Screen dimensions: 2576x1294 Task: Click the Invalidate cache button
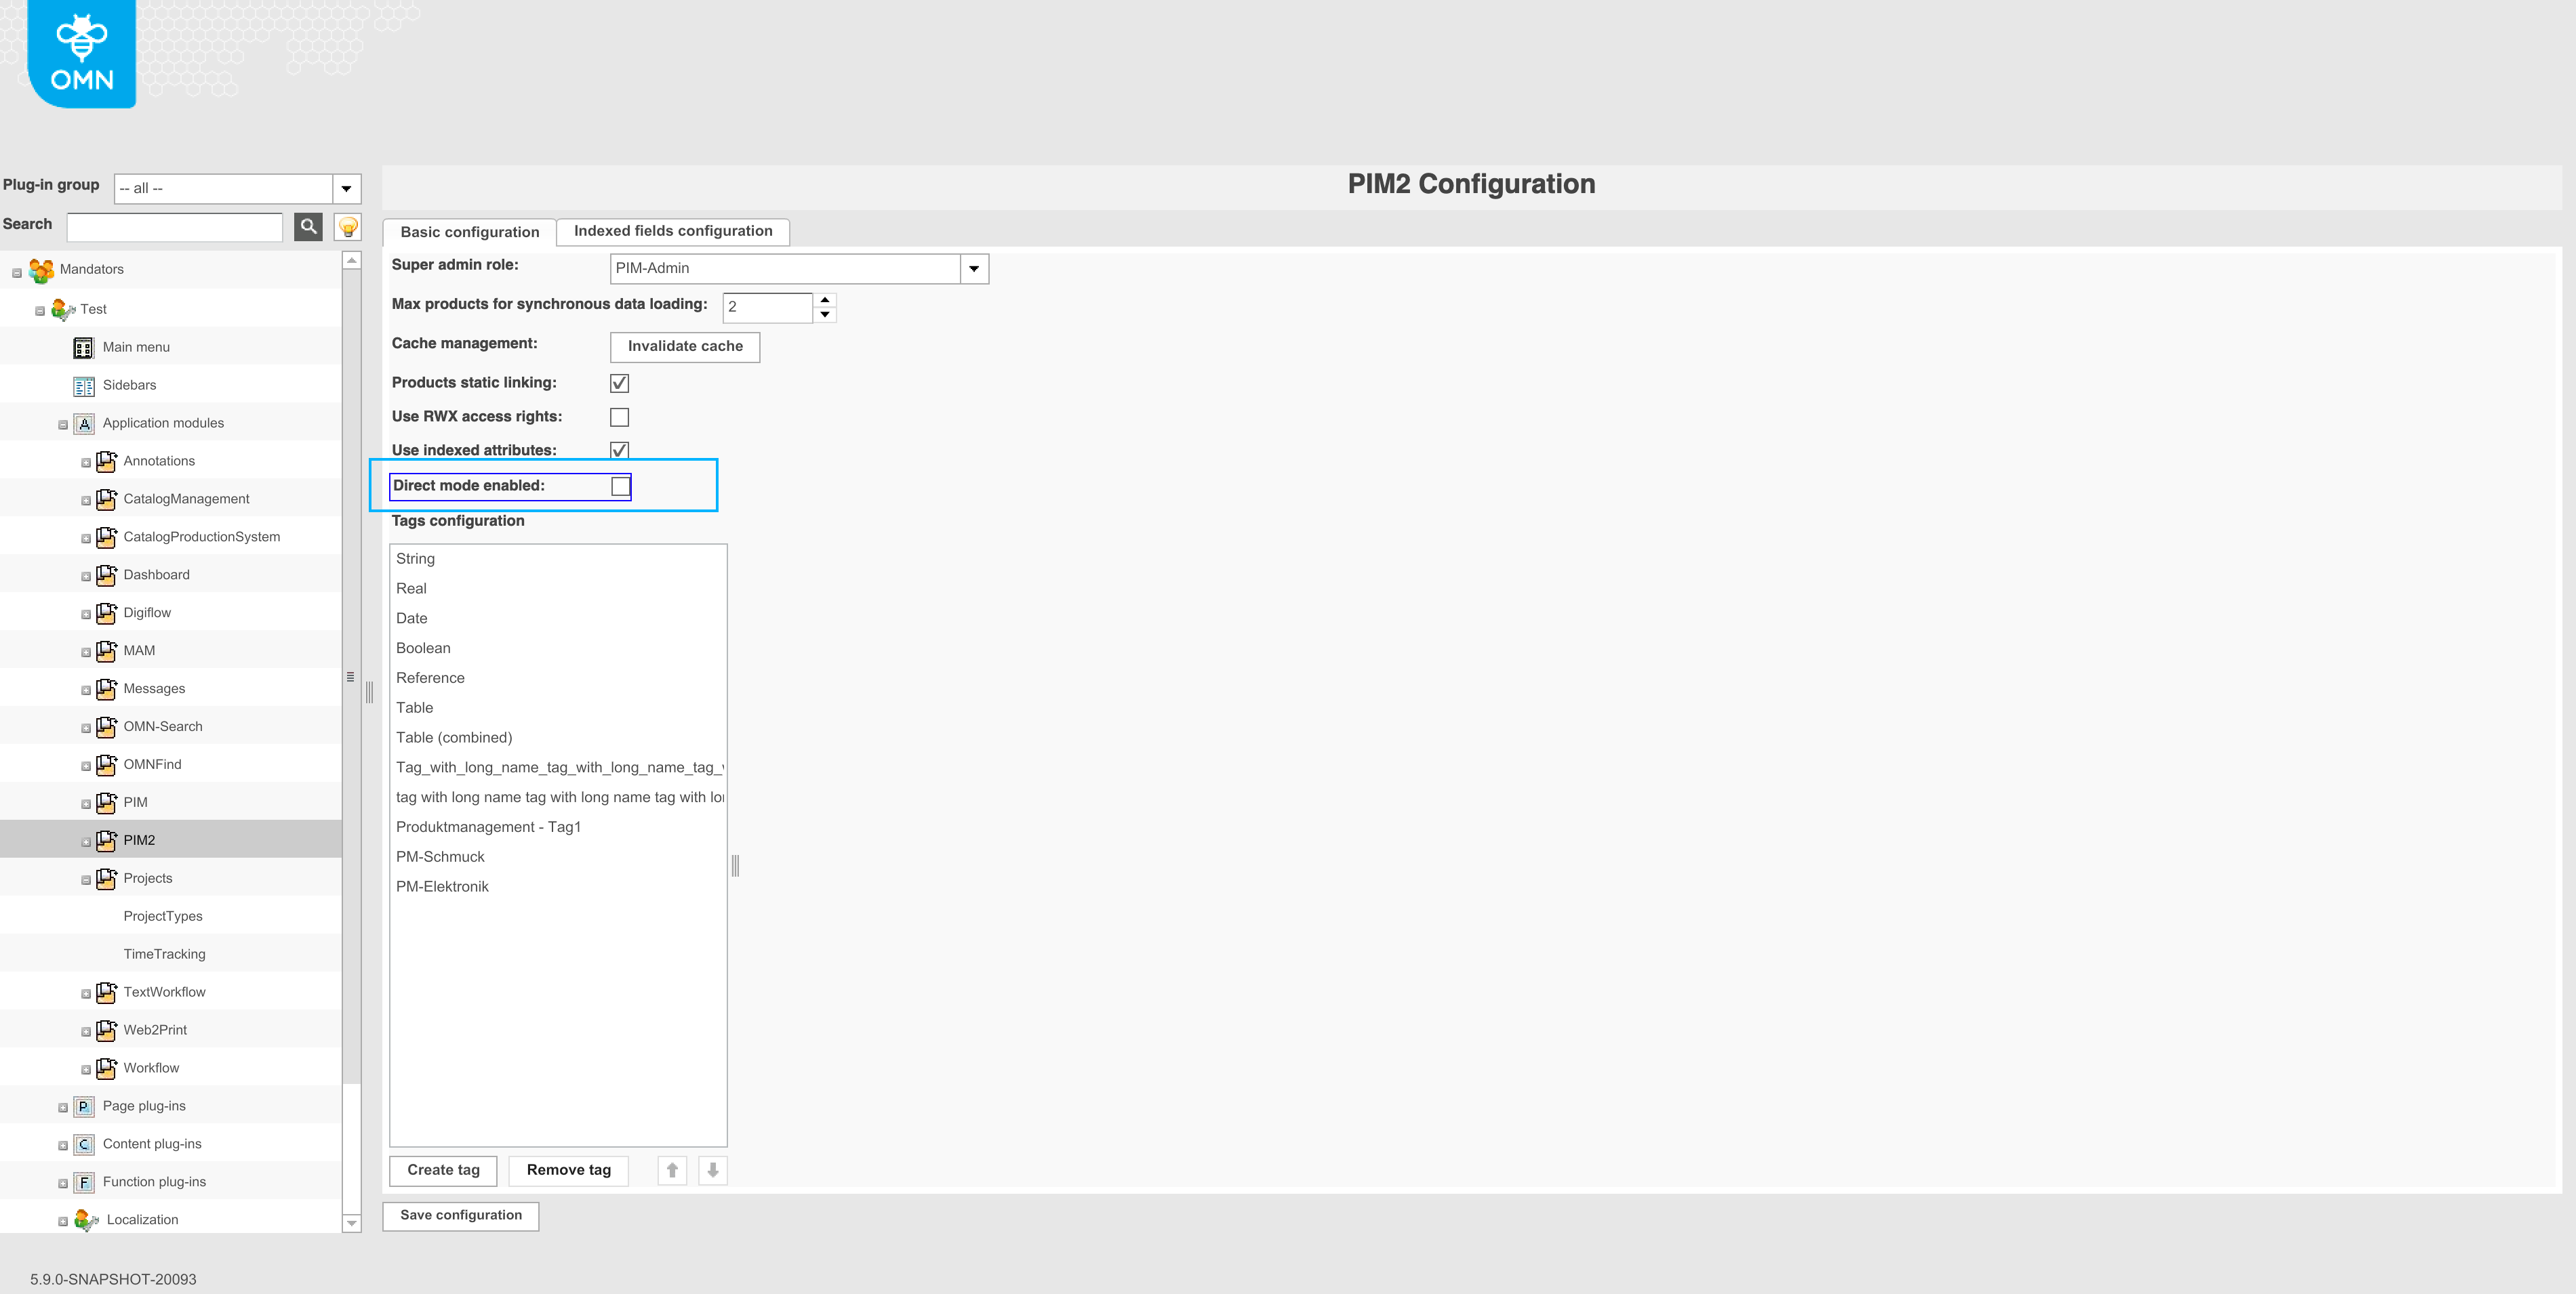(684, 347)
